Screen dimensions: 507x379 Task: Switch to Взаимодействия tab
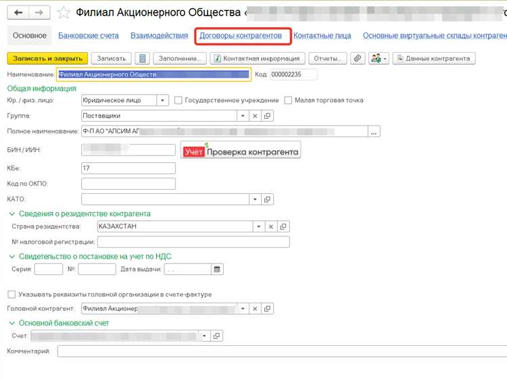pos(159,36)
